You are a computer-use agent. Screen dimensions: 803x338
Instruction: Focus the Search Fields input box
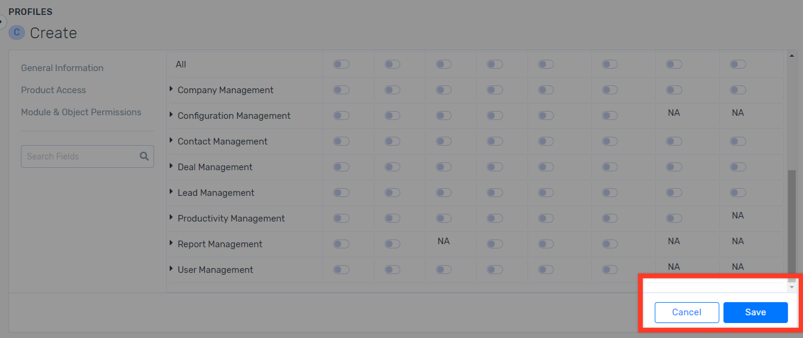coord(87,156)
